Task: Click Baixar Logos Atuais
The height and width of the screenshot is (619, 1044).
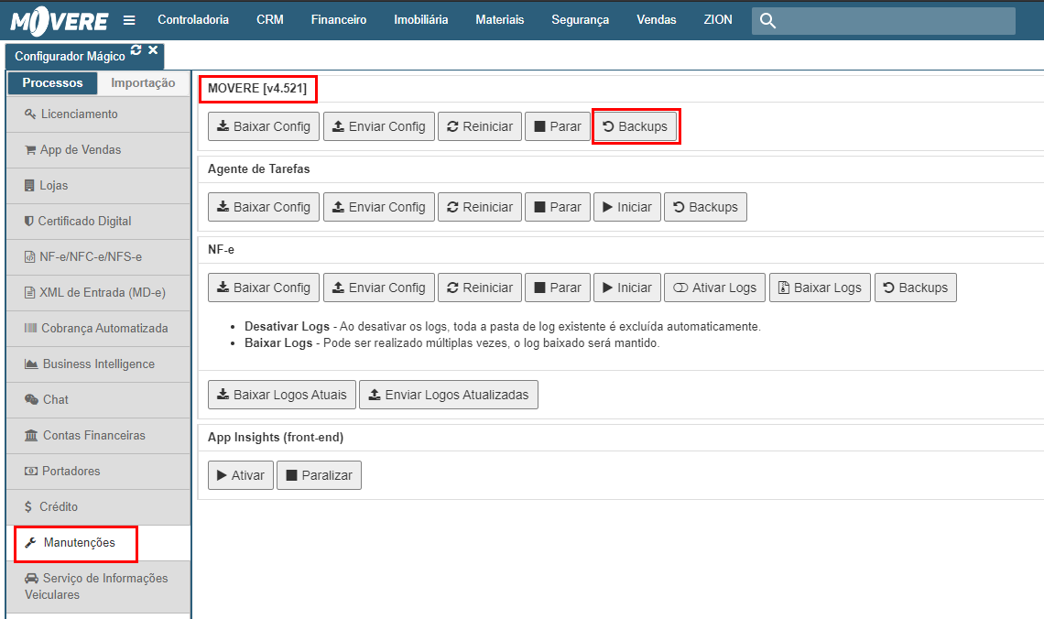Action: pos(282,395)
